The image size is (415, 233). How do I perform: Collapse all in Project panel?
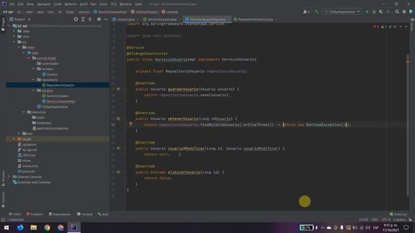click(89, 19)
